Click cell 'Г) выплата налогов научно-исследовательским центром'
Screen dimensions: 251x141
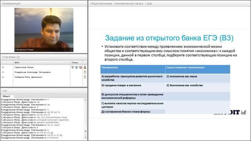coord(133,105)
